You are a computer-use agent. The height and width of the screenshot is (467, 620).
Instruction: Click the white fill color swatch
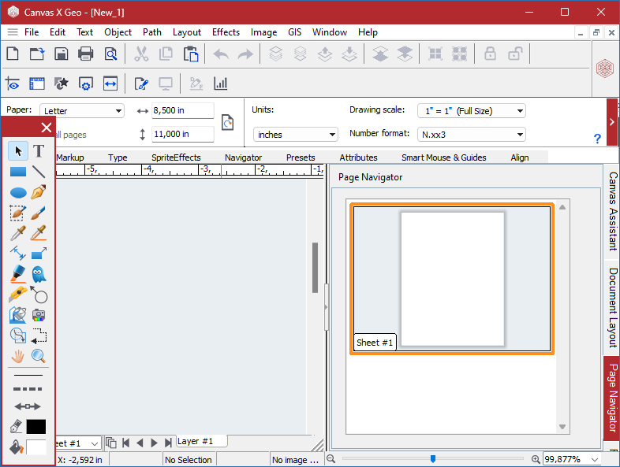pyautogui.click(x=36, y=447)
